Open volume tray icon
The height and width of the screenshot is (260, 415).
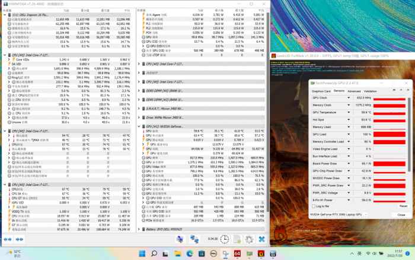(x=374, y=253)
